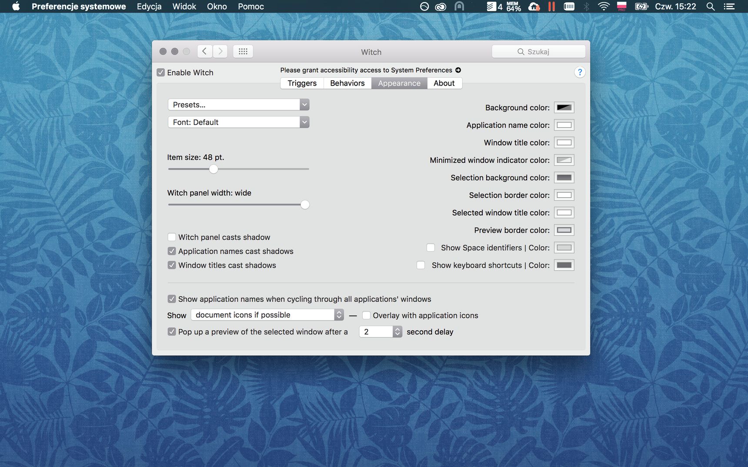
Task: Click the Item size slider
Action: pos(238,169)
